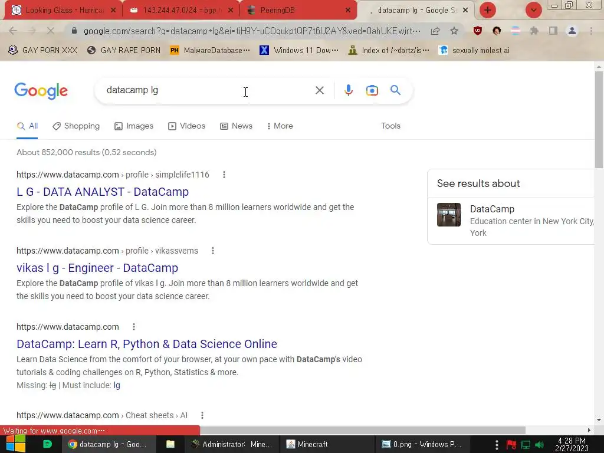Click the vertical scrollbar down arrow

coord(599,420)
